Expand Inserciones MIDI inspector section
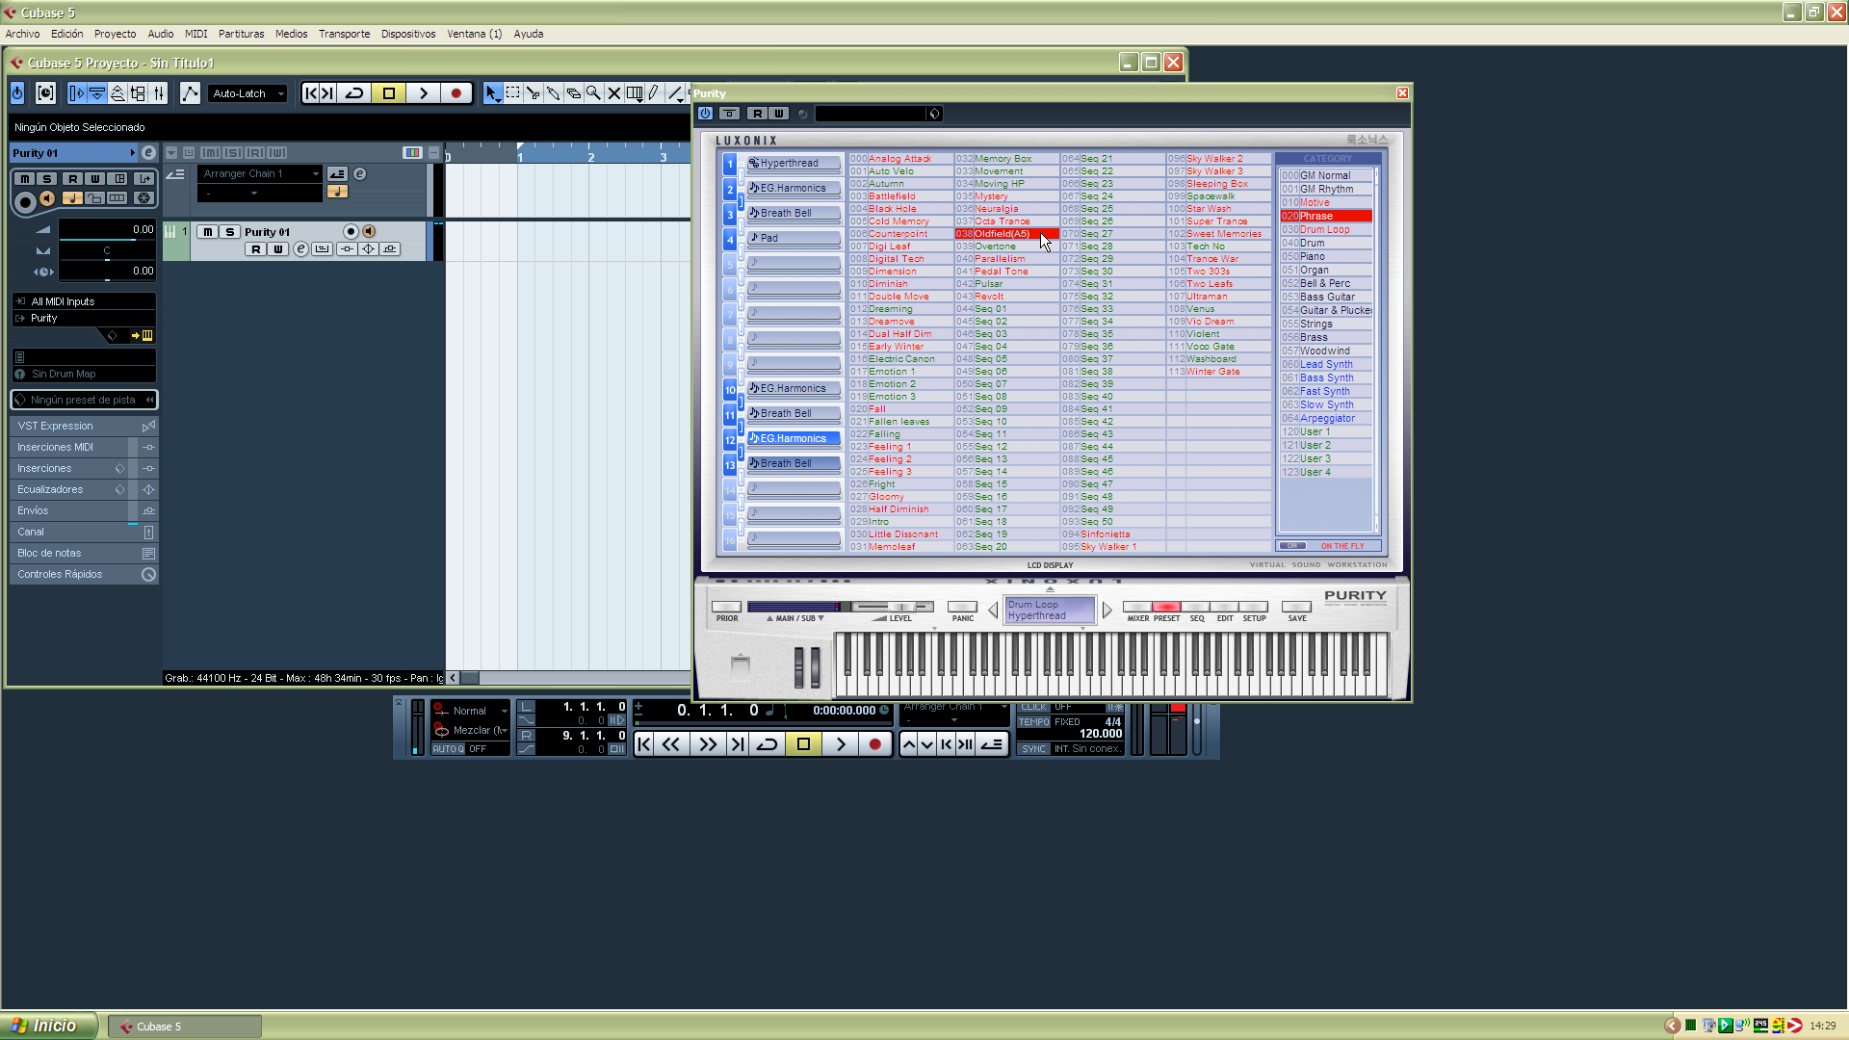Screen dimensions: 1849x1040 (x=84, y=447)
